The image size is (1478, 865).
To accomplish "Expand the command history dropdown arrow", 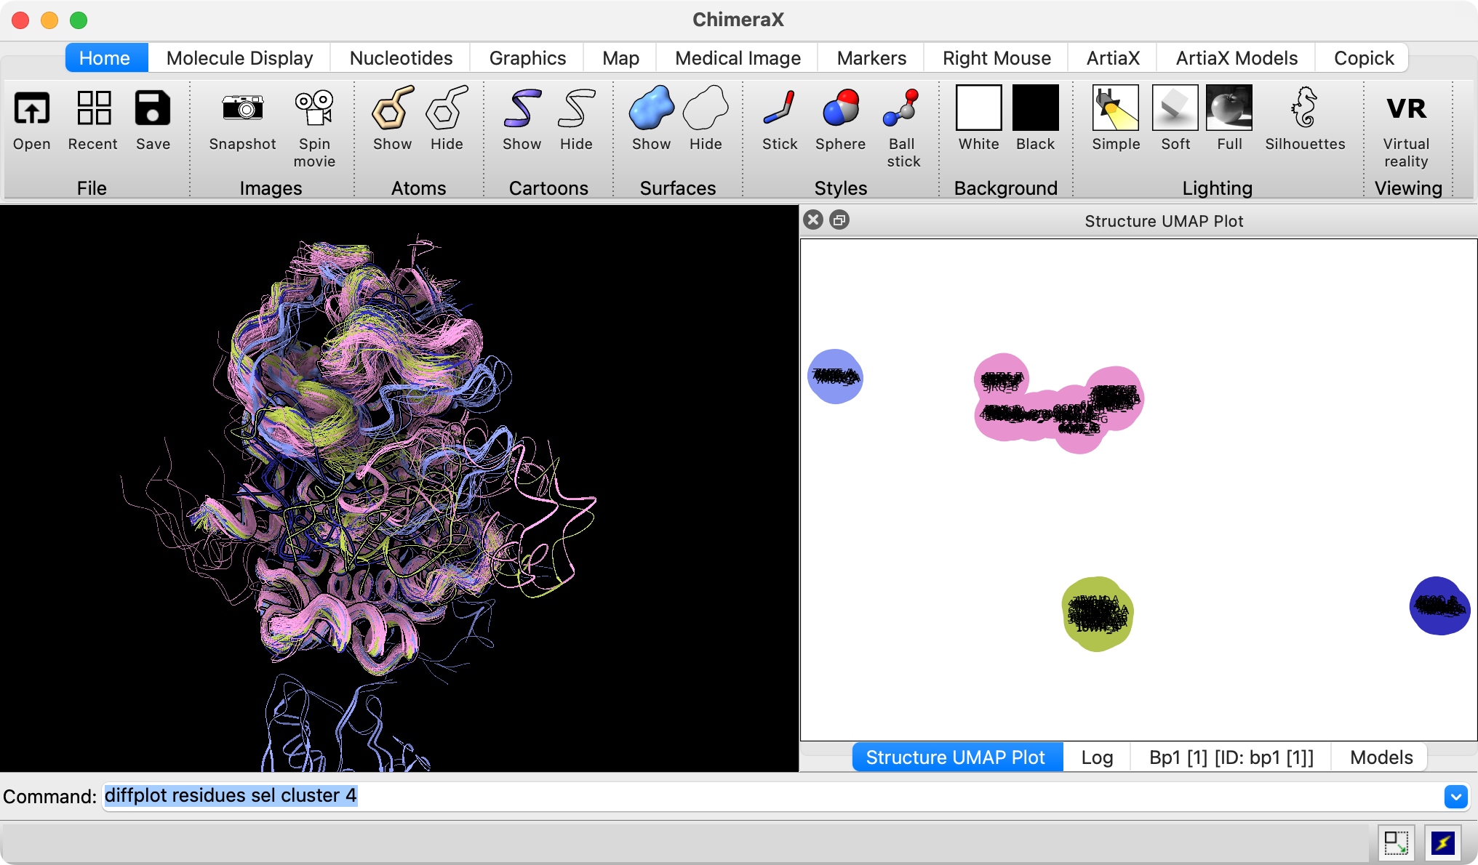I will [x=1455, y=797].
